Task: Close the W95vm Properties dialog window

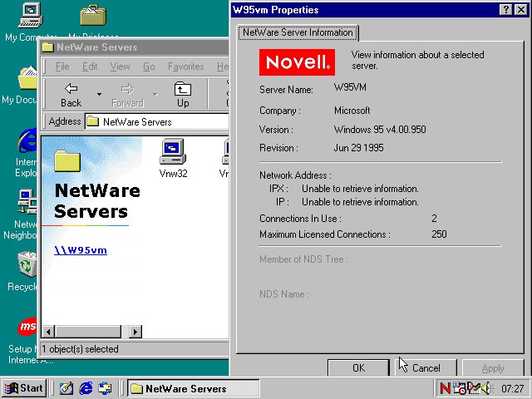Action: coord(521,9)
